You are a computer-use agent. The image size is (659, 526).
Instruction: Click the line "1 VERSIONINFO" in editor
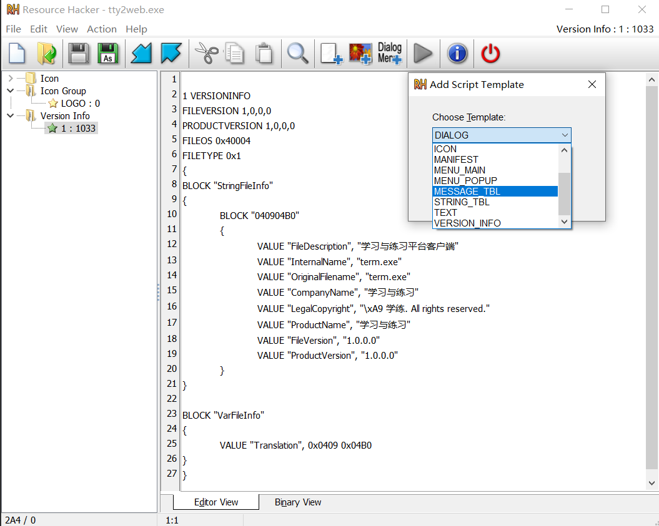tap(217, 95)
